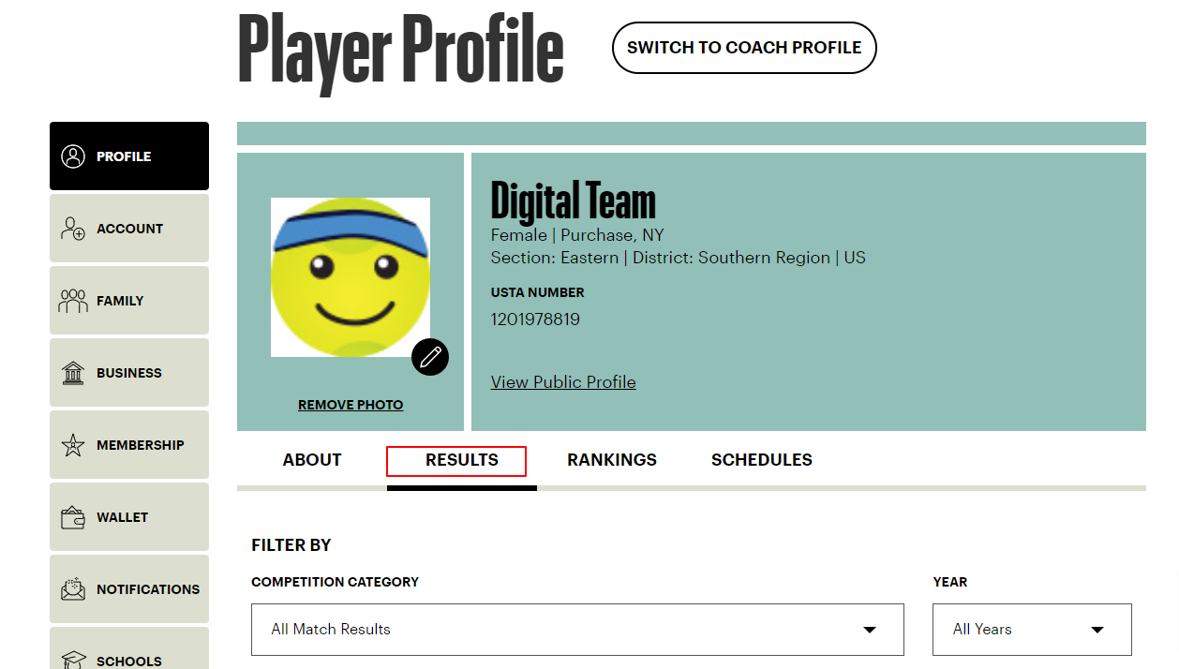This screenshot has width=1179, height=669.
Task: Click the Schools graduation icon
Action: 72,659
